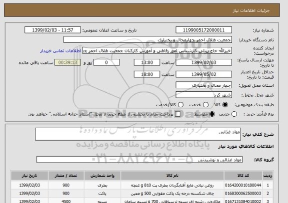The width and height of the screenshot is (288, 203).
Task: Click the unit بطری in row 1
Action: tap(102, 185)
